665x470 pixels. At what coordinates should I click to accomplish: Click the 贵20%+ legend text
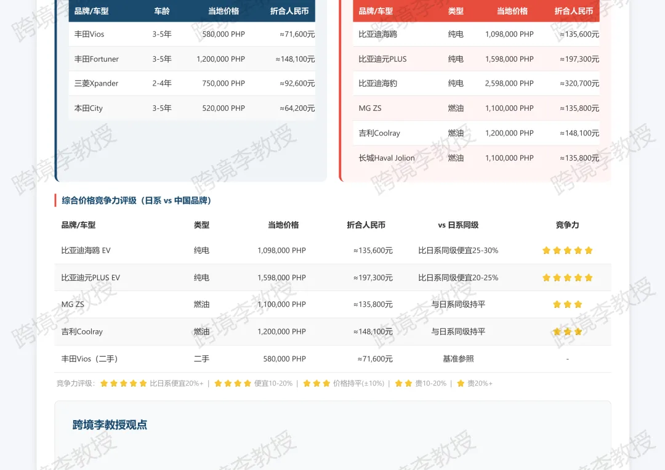(480, 384)
